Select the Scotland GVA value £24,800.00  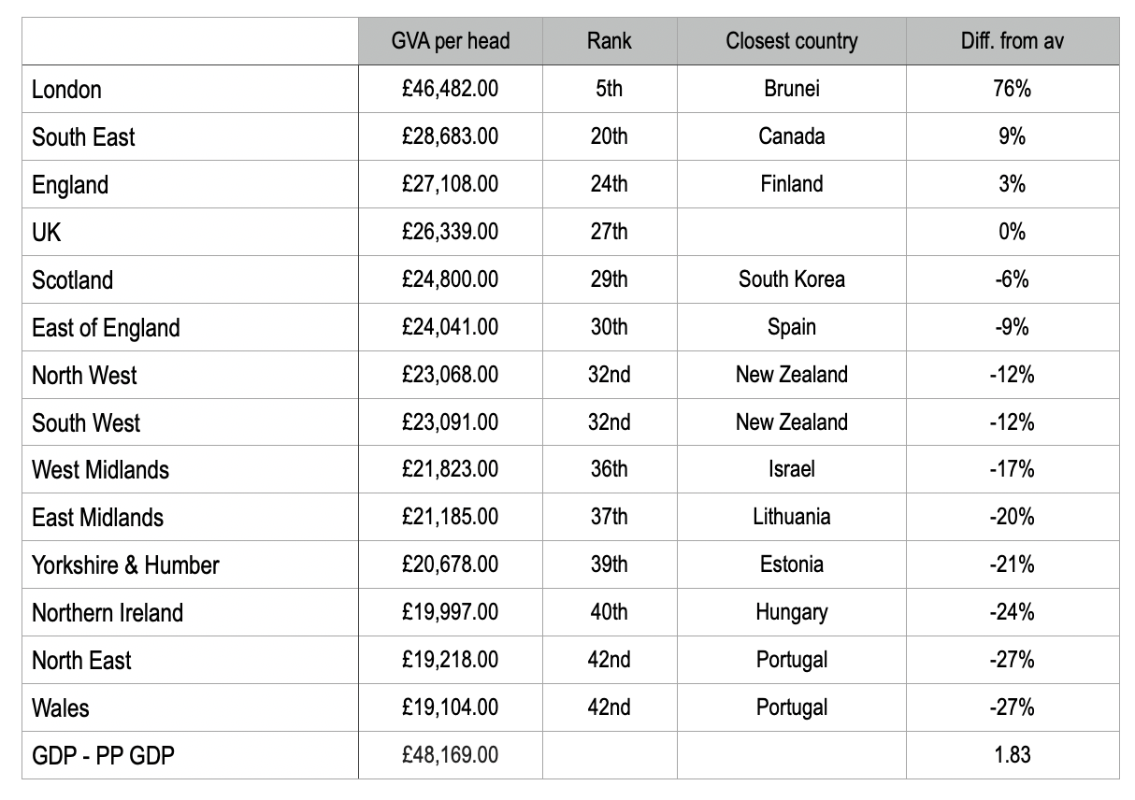click(x=451, y=279)
